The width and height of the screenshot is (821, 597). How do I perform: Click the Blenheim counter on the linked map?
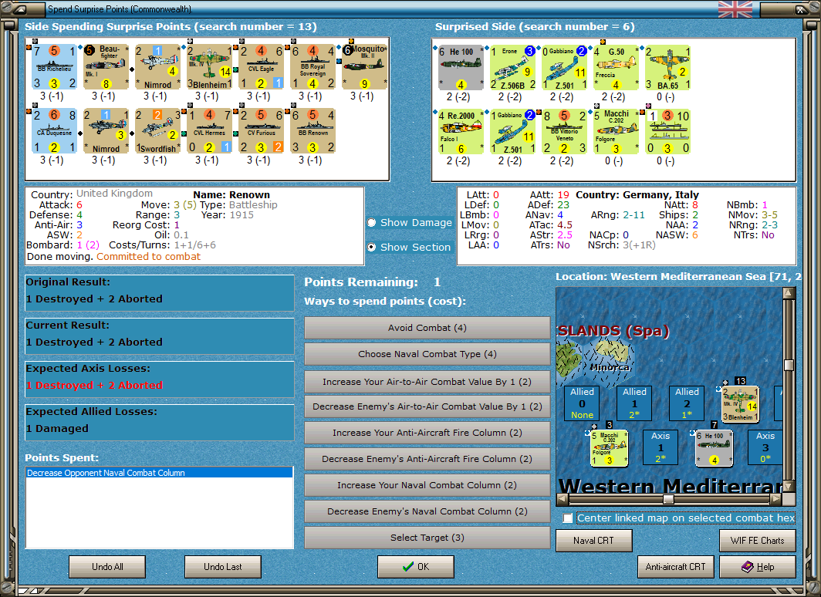click(x=740, y=403)
